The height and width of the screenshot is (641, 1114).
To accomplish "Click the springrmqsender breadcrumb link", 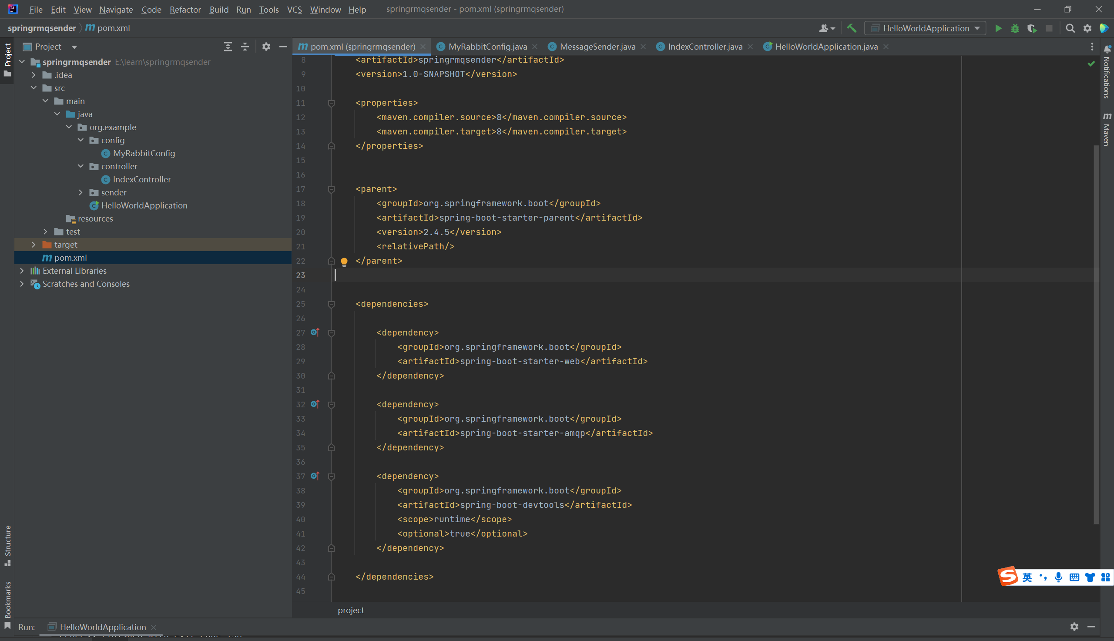I will [x=42, y=28].
